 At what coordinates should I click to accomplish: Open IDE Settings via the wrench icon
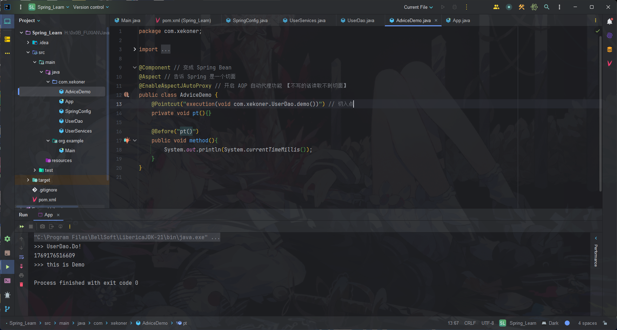522,7
